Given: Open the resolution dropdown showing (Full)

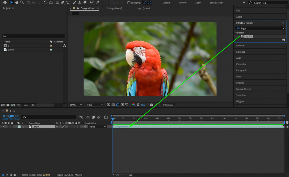Looking at the screenshot, I should 94,104.
